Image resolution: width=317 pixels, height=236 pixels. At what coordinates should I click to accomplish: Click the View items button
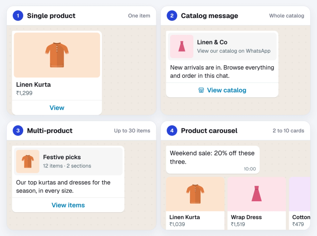tap(68, 205)
